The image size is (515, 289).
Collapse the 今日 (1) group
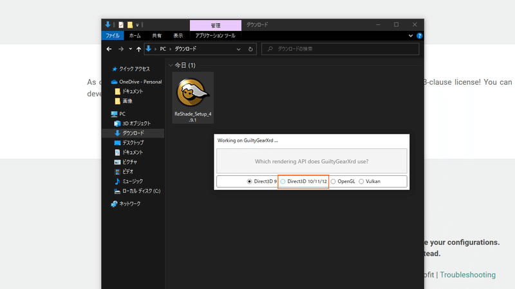(171, 66)
